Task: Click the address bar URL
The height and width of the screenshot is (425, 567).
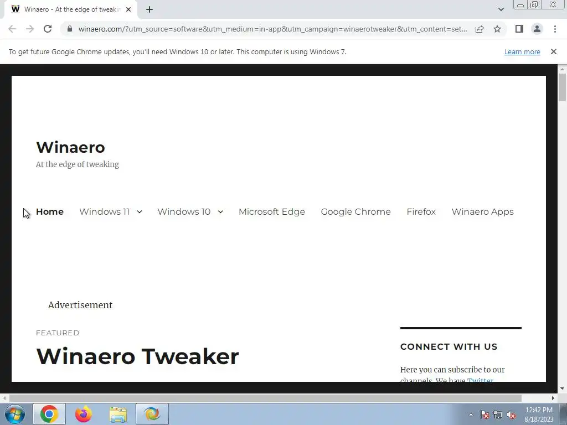Action: (x=272, y=29)
